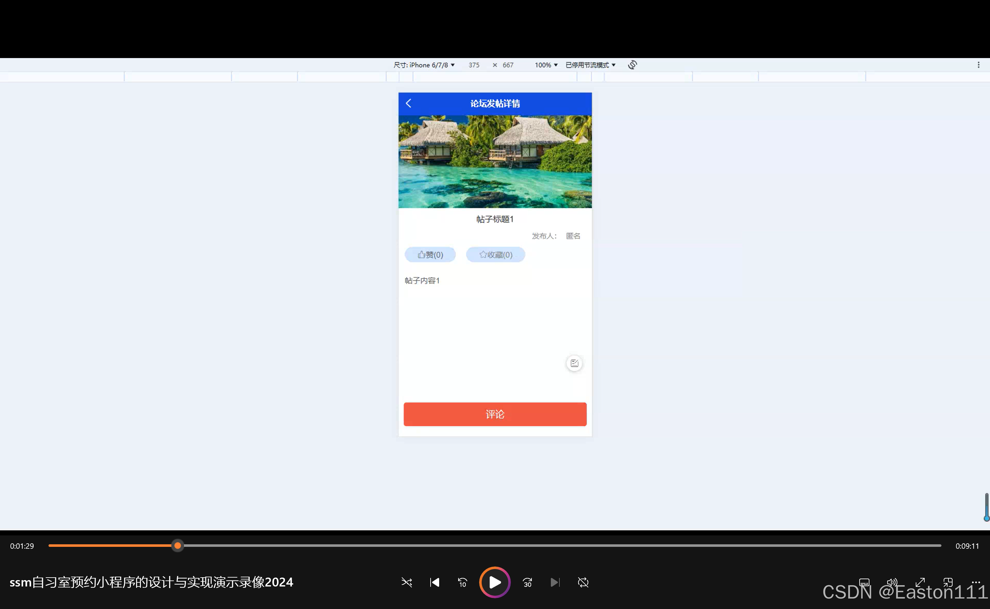
Task: Skip forward 30 seconds
Action: click(x=527, y=582)
